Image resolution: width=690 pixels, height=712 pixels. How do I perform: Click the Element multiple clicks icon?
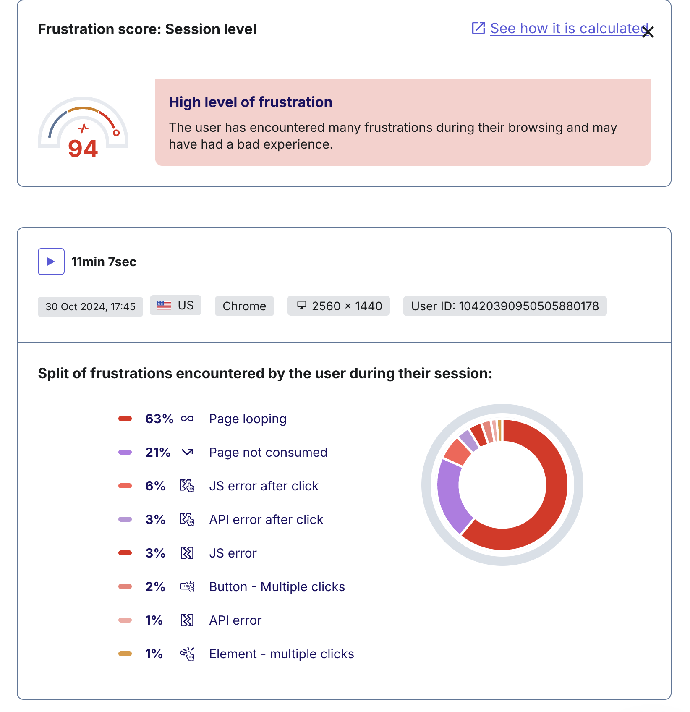(187, 654)
